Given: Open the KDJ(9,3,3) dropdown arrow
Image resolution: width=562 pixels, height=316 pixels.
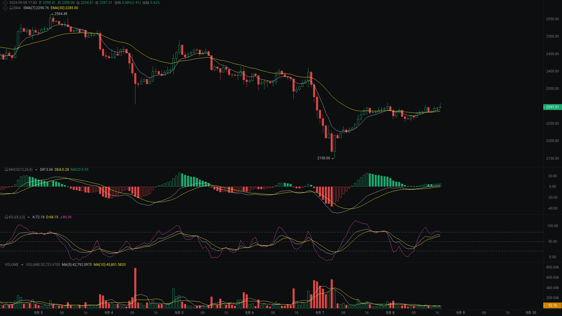Looking at the screenshot, I should (x=28, y=217).
